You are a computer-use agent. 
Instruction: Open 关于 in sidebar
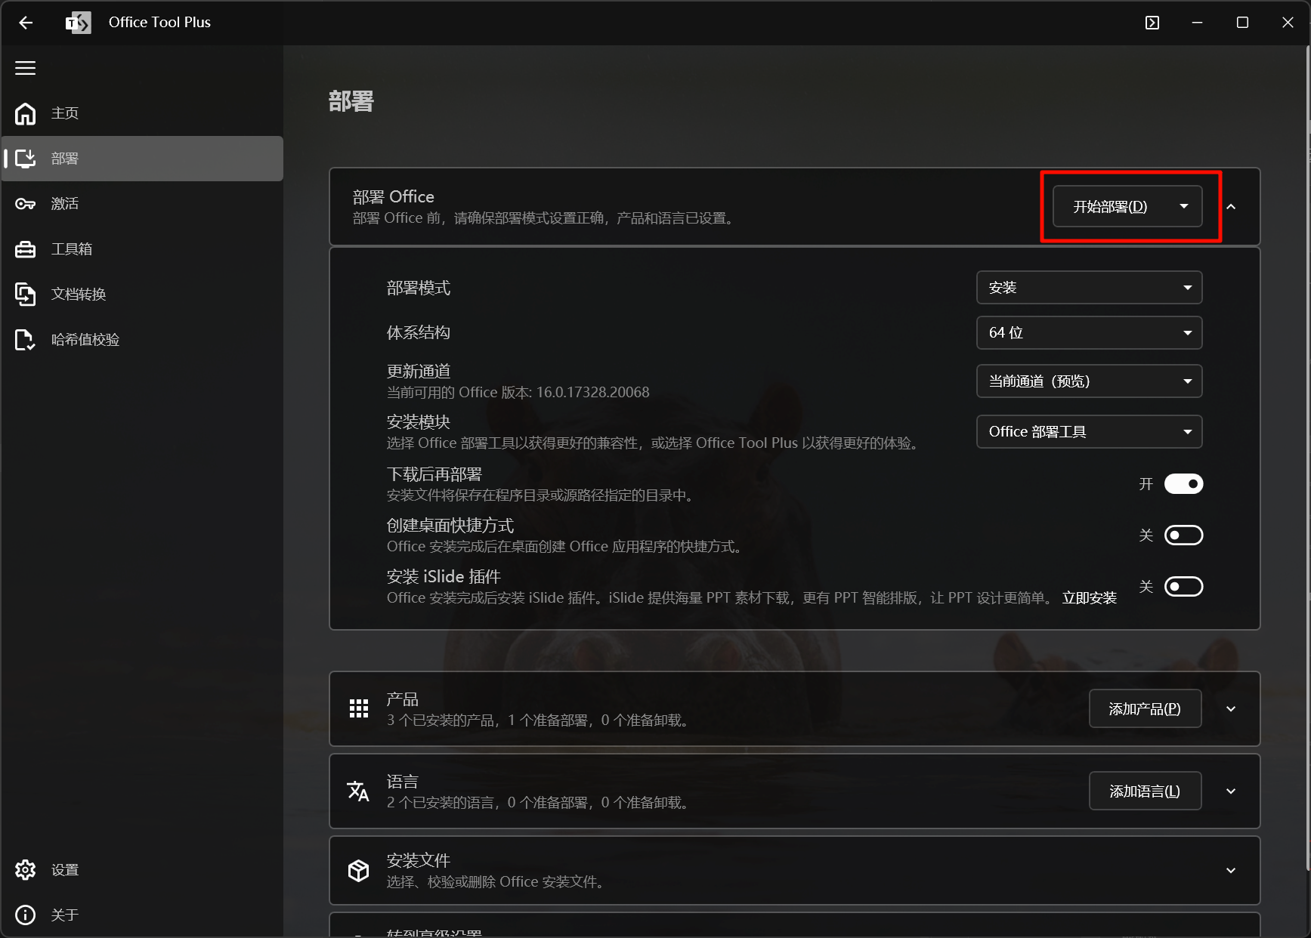(65, 915)
